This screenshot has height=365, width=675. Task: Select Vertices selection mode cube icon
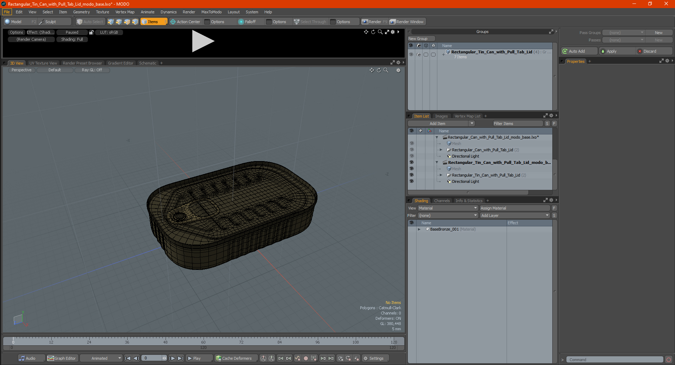point(111,22)
